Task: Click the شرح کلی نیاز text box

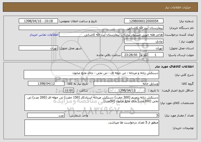Action: click(91, 75)
